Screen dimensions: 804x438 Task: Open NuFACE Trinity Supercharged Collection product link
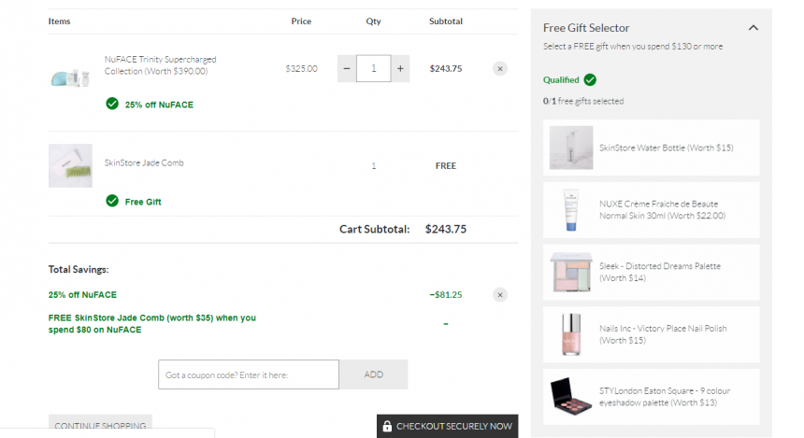pyautogui.click(x=160, y=65)
